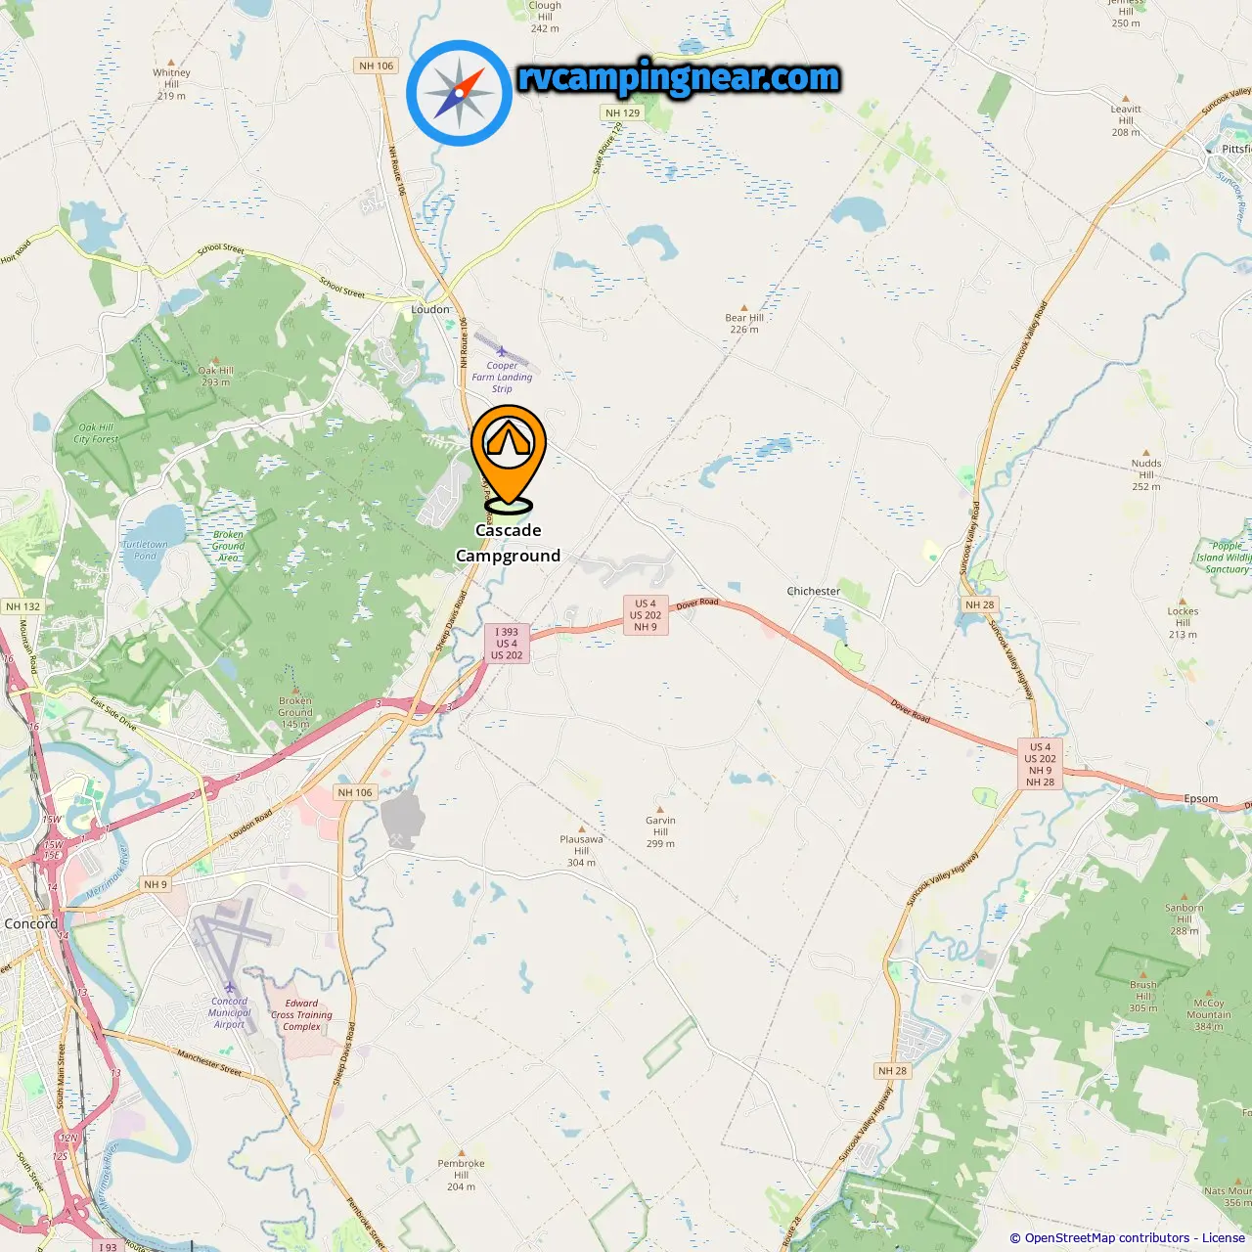Open the License link
1252x1252 pixels.
click(x=1224, y=1238)
